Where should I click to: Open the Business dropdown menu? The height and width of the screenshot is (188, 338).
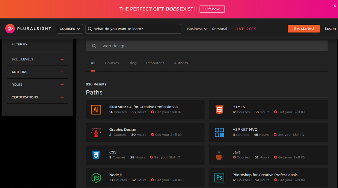pos(197,29)
